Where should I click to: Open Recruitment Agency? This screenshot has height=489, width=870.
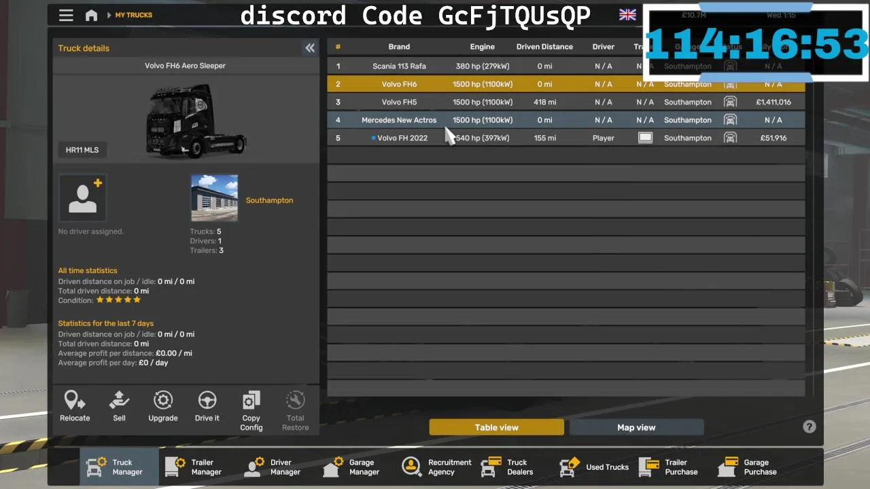click(x=435, y=467)
